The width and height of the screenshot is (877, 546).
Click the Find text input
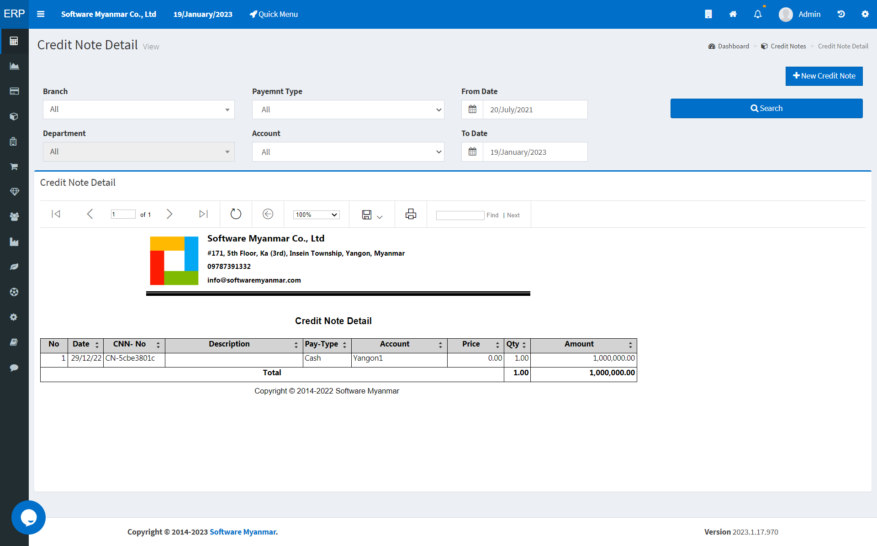460,215
